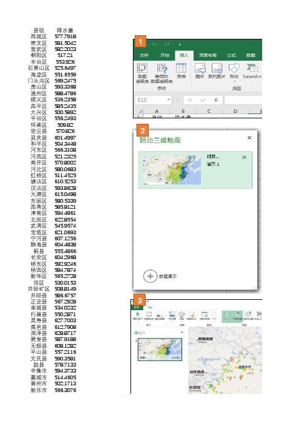Select column B header

pyautogui.click(x=183, y=111)
